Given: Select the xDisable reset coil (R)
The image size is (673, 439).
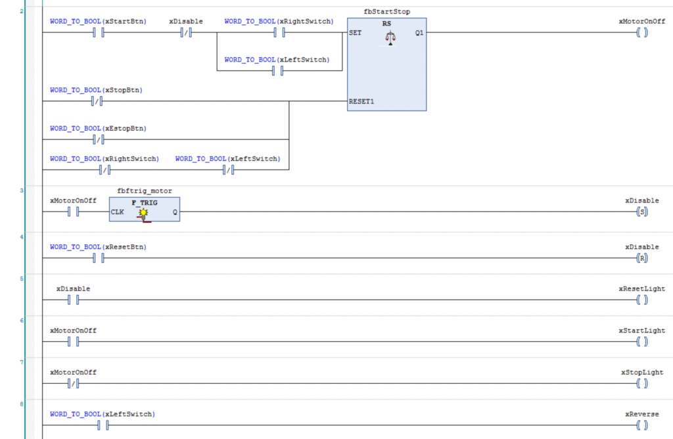Looking at the screenshot, I should [641, 258].
